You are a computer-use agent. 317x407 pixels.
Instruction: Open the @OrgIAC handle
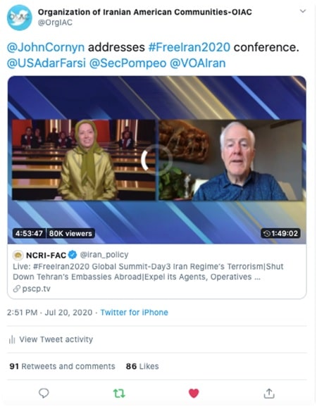point(55,23)
